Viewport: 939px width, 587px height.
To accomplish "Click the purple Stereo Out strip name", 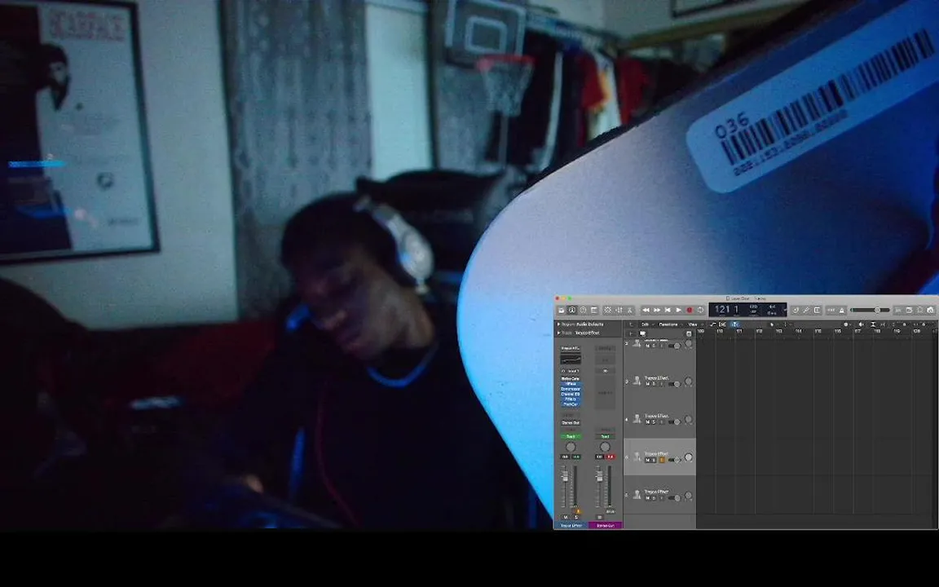I will [x=605, y=525].
